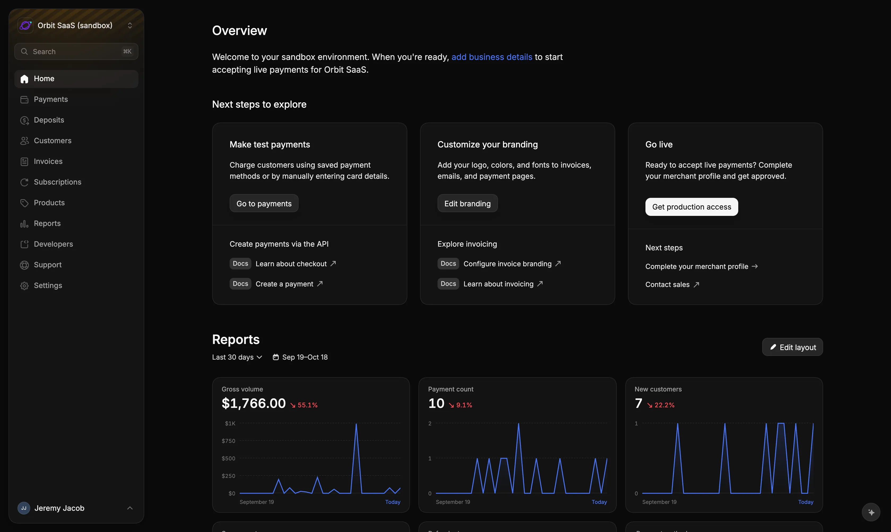Click the arrow after Complete your merchant profile
This screenshot has width=891, height=532.
click(x=755, y=266)
